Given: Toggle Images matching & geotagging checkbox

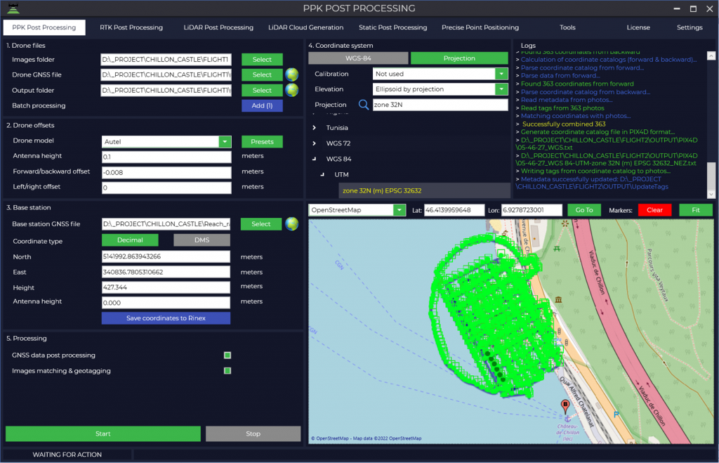Looking at the screenshot, I should [227, 370].
